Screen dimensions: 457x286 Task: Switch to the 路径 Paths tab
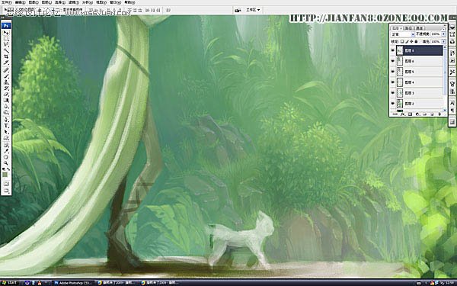(x=408, y=28)
